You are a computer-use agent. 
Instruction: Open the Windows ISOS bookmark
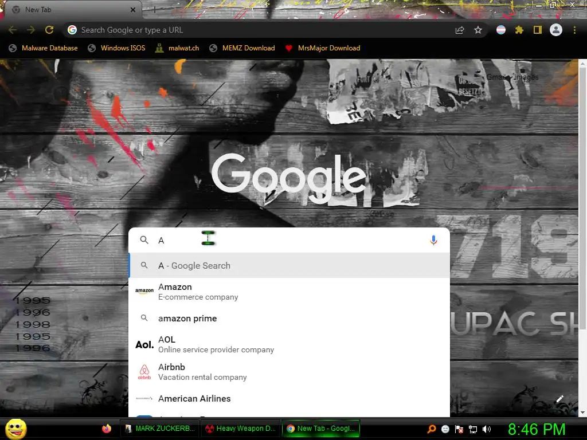tap(116, 48)
